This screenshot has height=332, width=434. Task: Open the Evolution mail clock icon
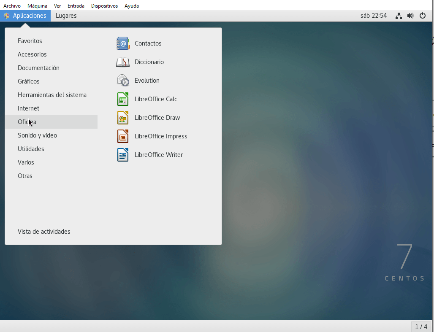123,81
